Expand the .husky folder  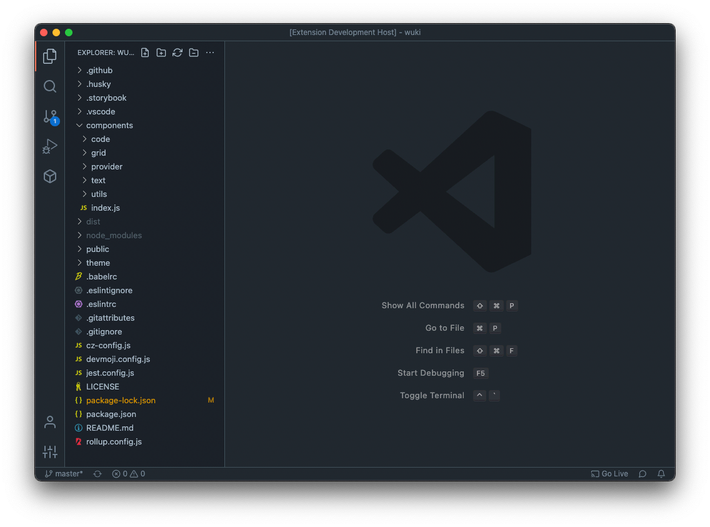click(145, 84)
